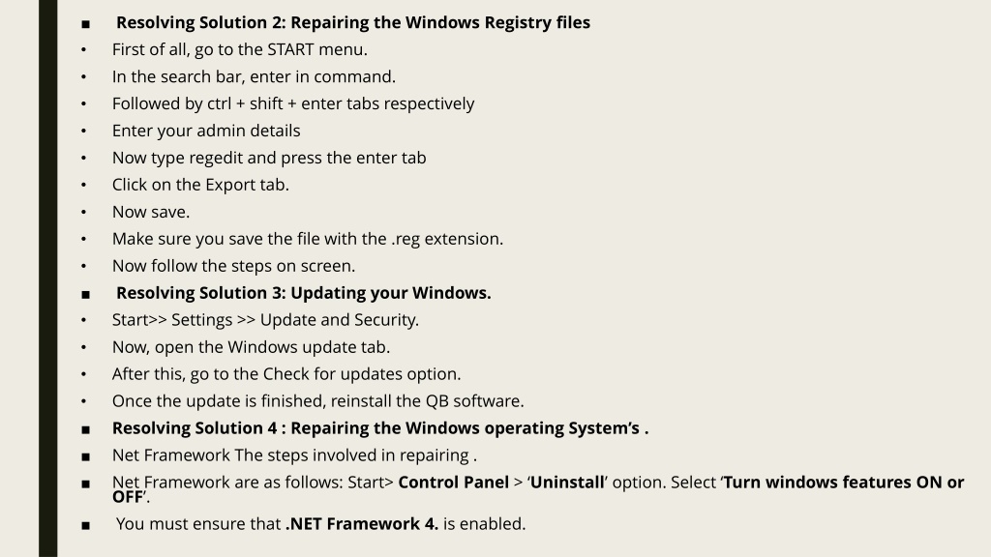Screen dimensions: 991x557
Task: Click the 'Check for updates option' sentence
Action: coord(286,374)
